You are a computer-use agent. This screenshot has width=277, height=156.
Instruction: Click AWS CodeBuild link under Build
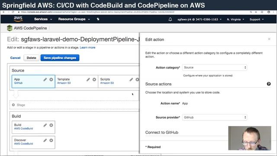tap(23, 128)
